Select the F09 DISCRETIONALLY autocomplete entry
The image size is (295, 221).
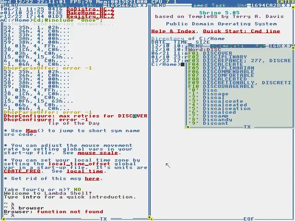240,83
